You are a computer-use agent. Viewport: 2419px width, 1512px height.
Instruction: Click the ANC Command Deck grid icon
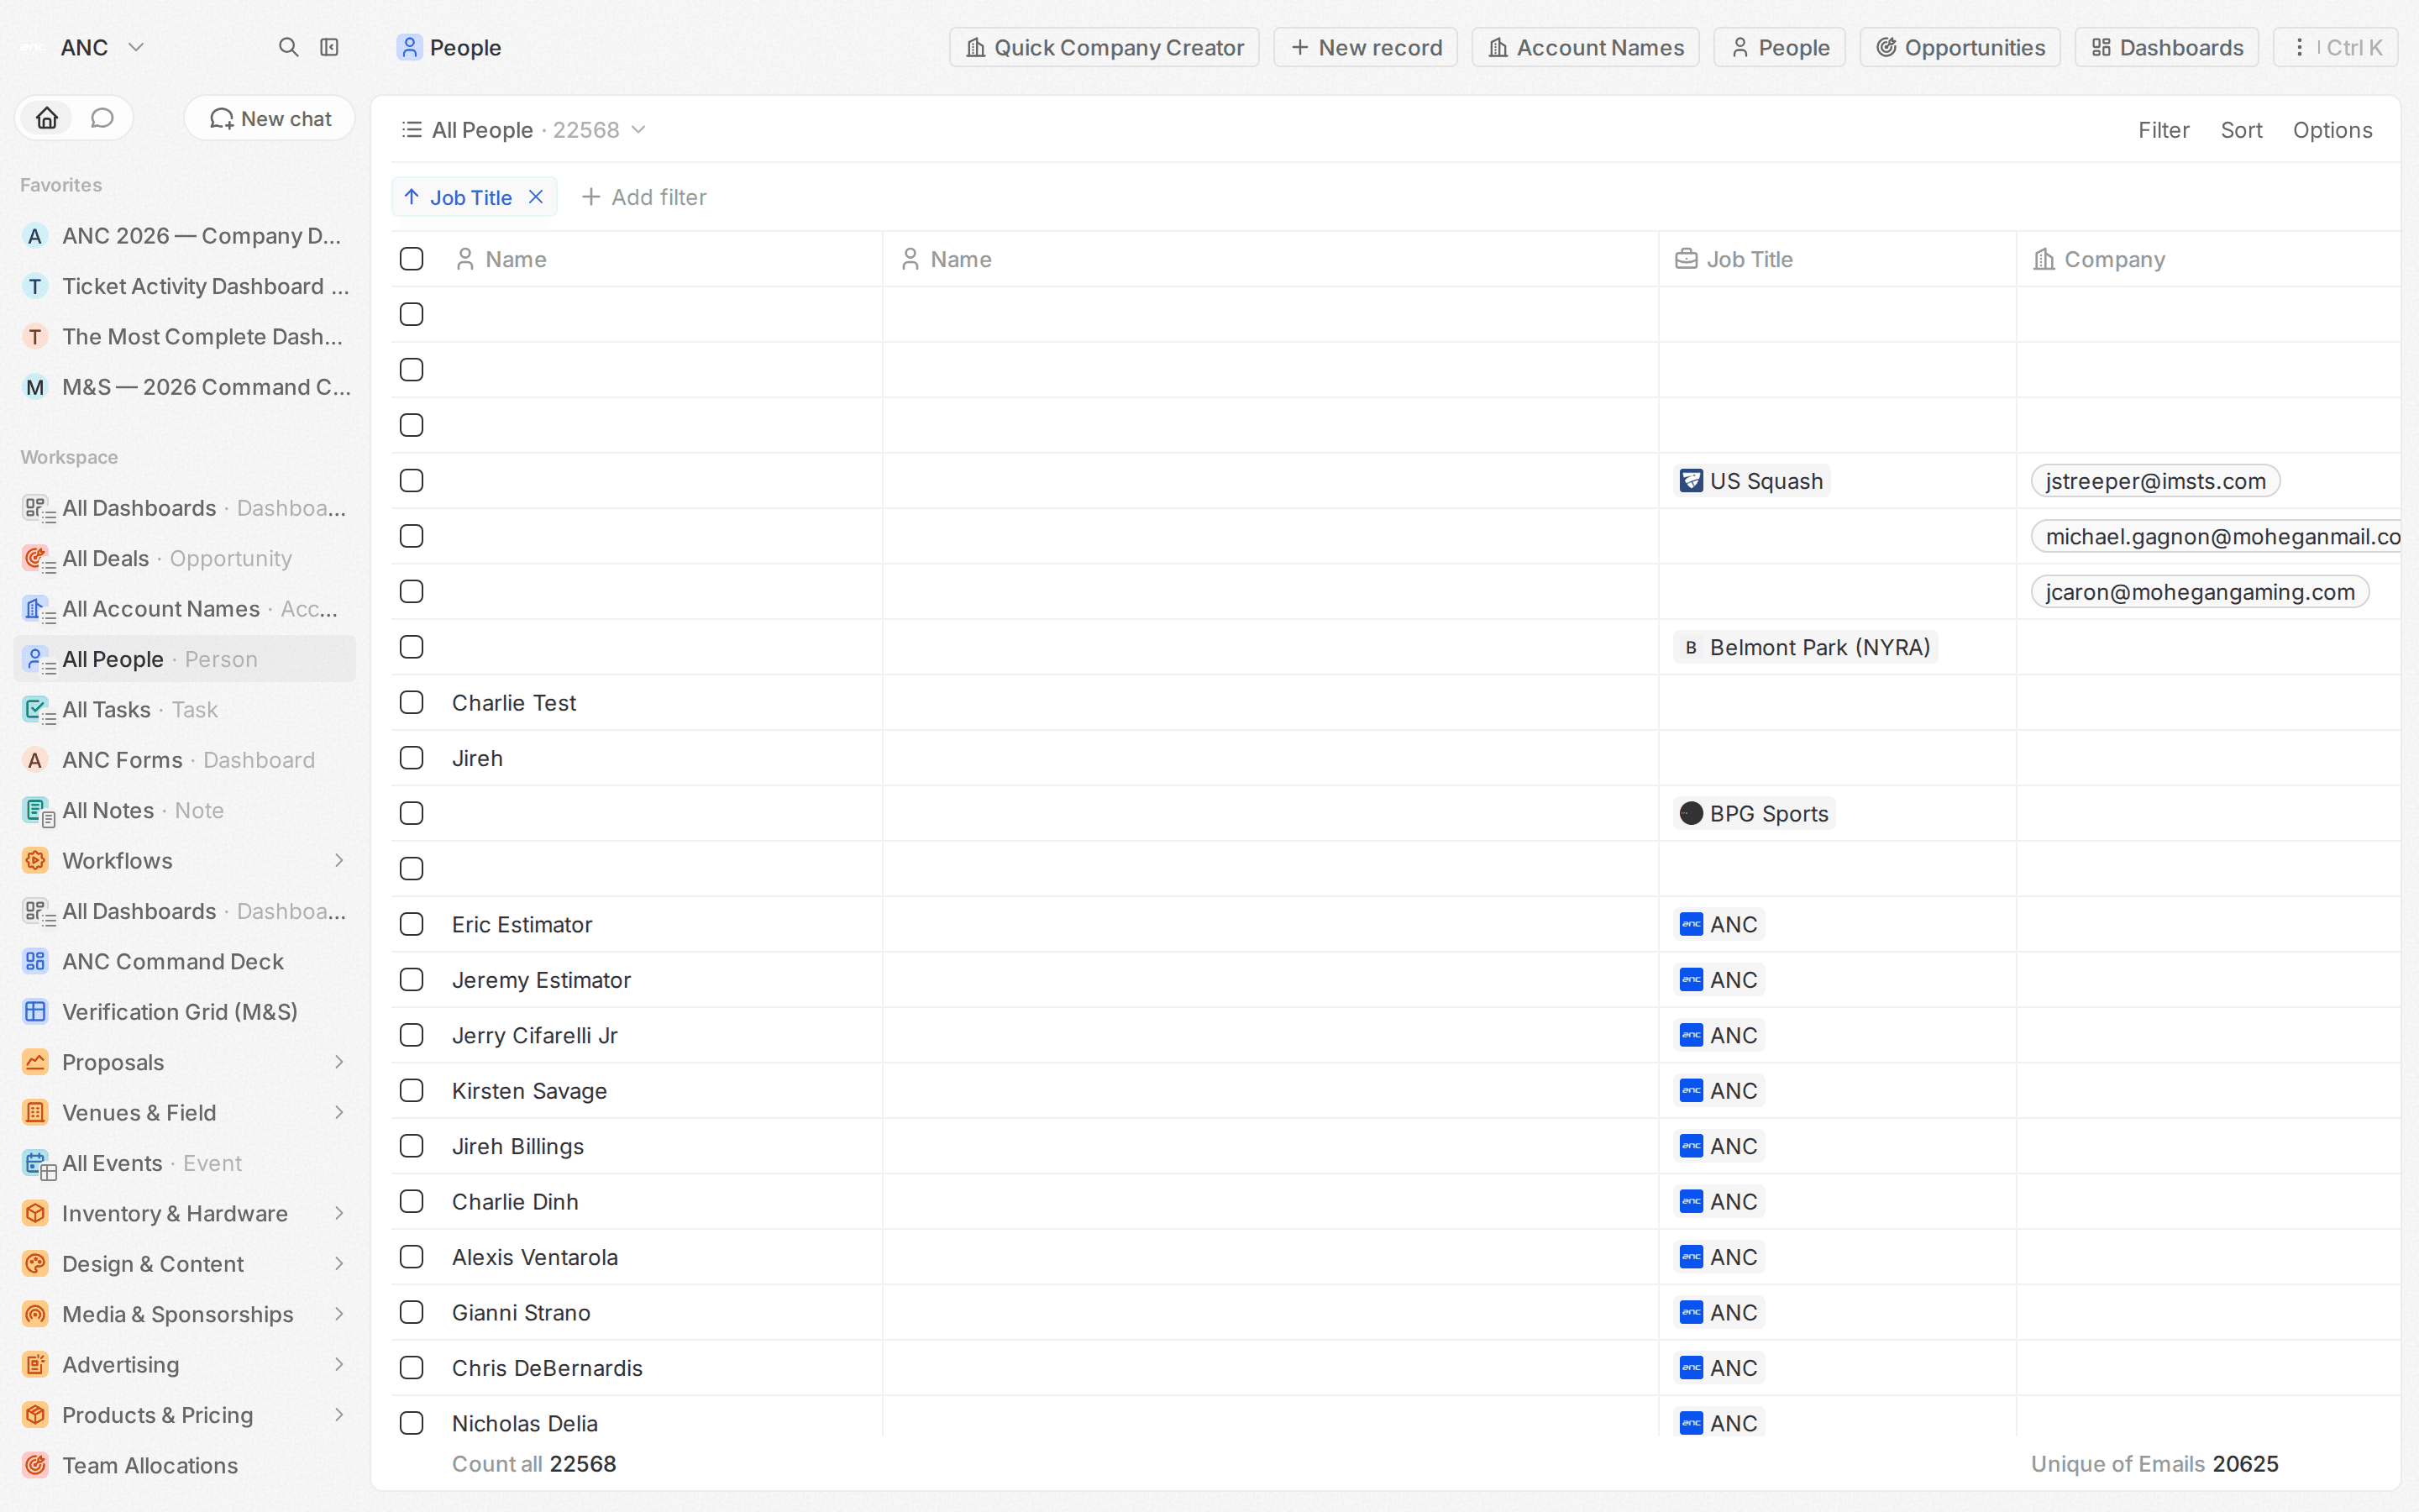(35, 961)
